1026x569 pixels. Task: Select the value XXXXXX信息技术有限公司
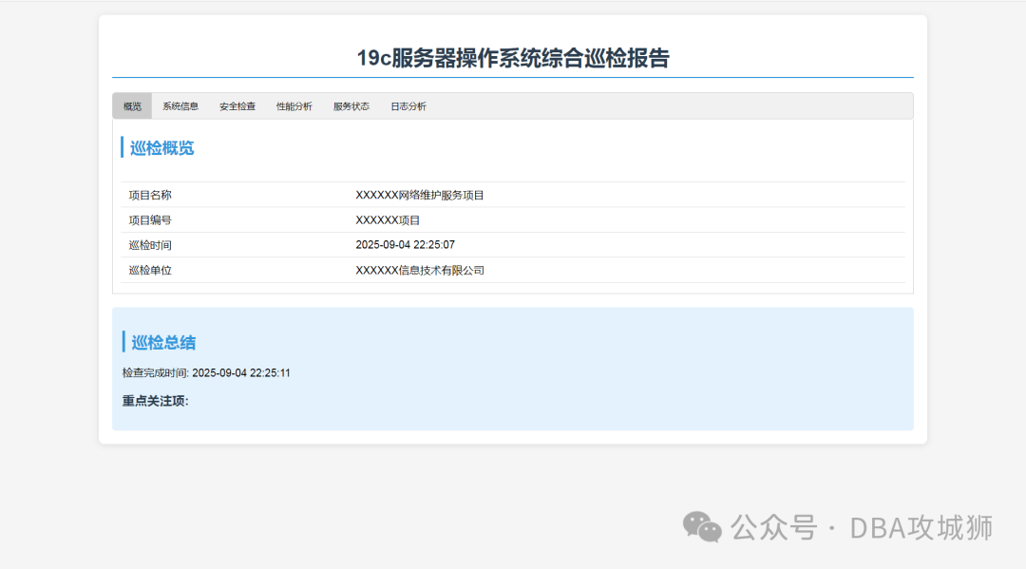pos(420,270)
